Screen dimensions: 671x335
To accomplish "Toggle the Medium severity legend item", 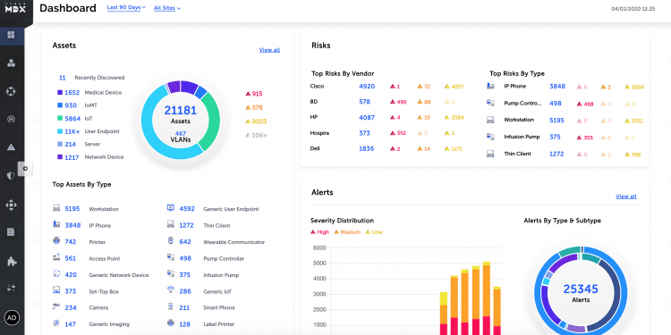I will (345, 232).
